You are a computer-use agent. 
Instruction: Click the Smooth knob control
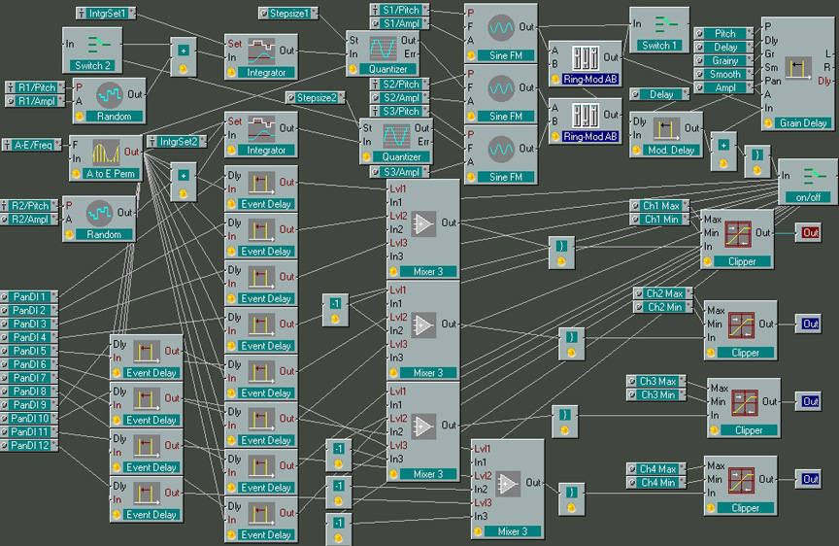click(x=725, y=74)
